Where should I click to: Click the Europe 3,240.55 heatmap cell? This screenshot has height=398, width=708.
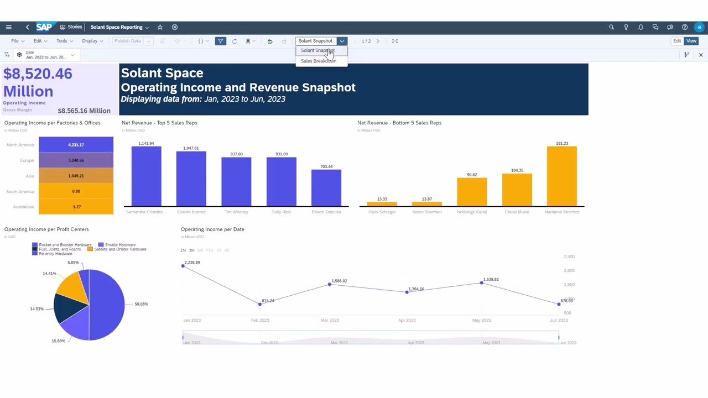tap(76, 160)
